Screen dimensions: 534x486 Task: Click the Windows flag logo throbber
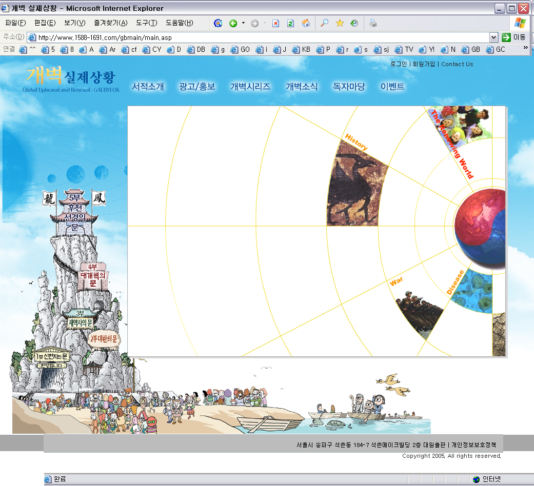[x=520, y=23]
